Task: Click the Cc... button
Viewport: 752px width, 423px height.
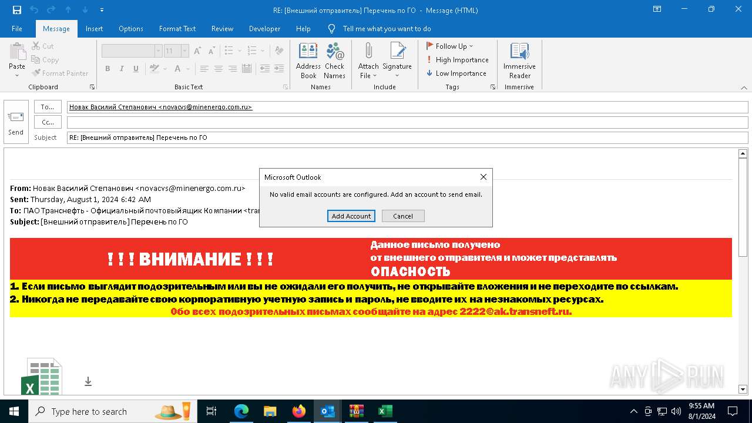Action: coord(48,122)
